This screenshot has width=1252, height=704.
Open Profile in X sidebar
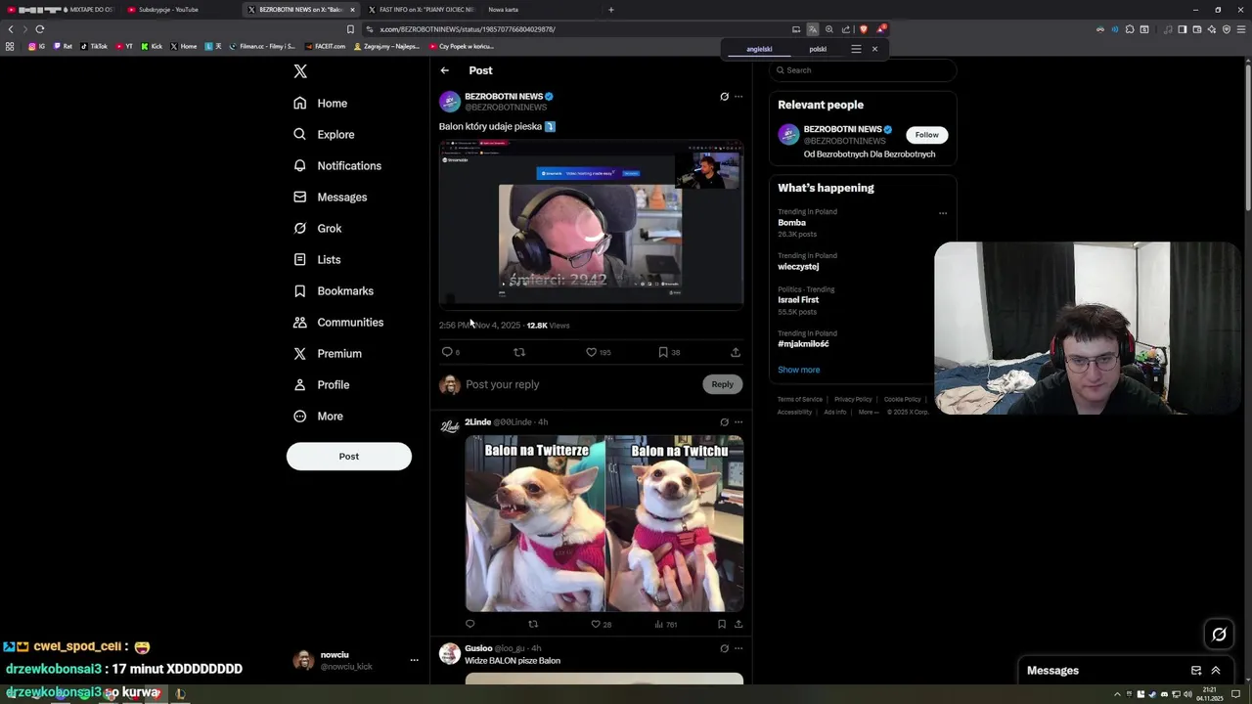(x=322, y=384)
